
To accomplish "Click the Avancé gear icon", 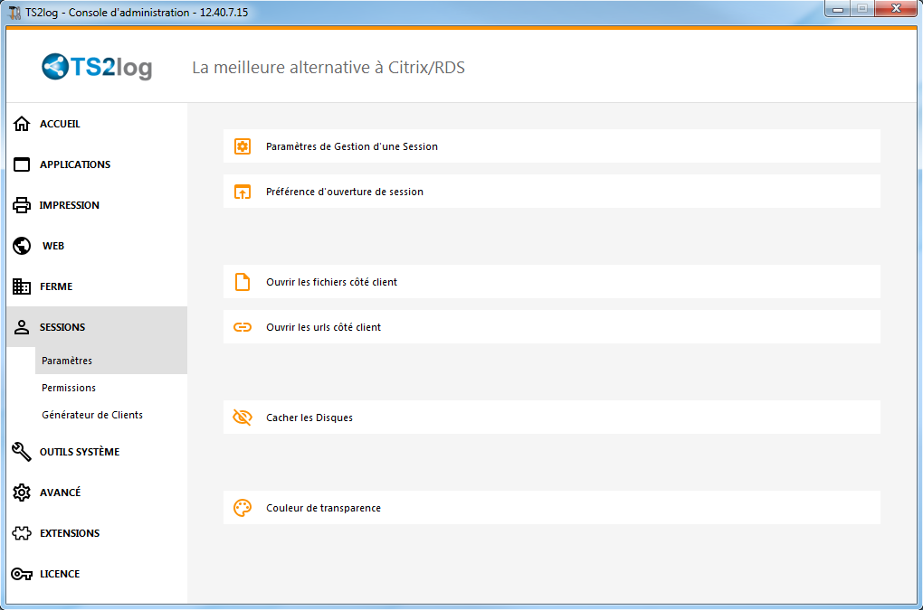I will (x=22, y=493).
